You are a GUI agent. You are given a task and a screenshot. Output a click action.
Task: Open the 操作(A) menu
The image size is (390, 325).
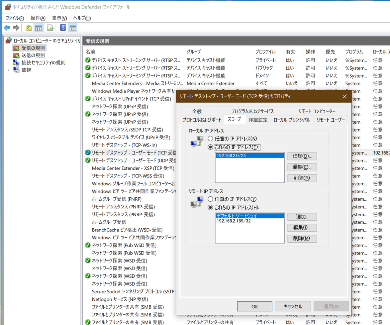pos(38,18)
